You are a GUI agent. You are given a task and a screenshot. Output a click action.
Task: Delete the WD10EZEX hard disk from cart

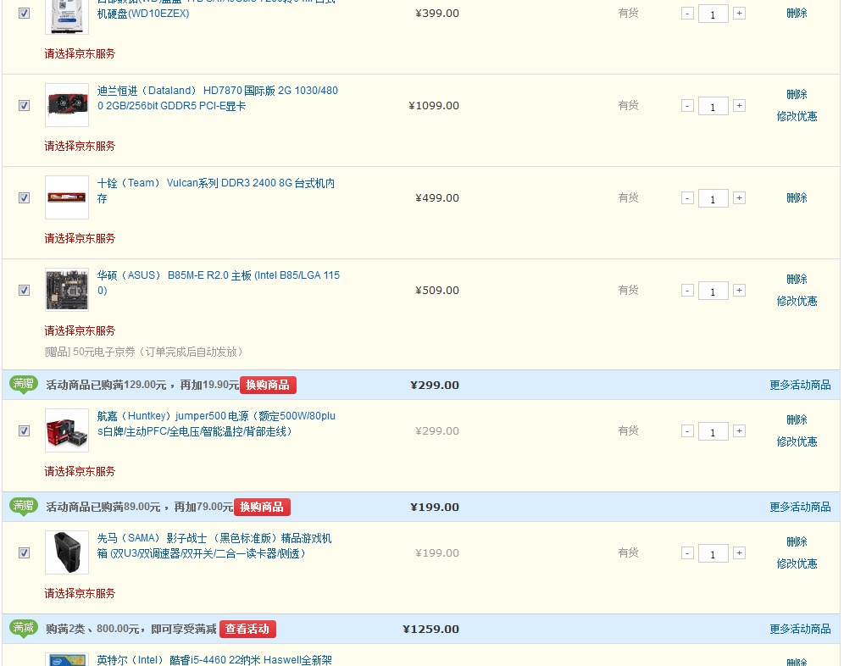797,13
